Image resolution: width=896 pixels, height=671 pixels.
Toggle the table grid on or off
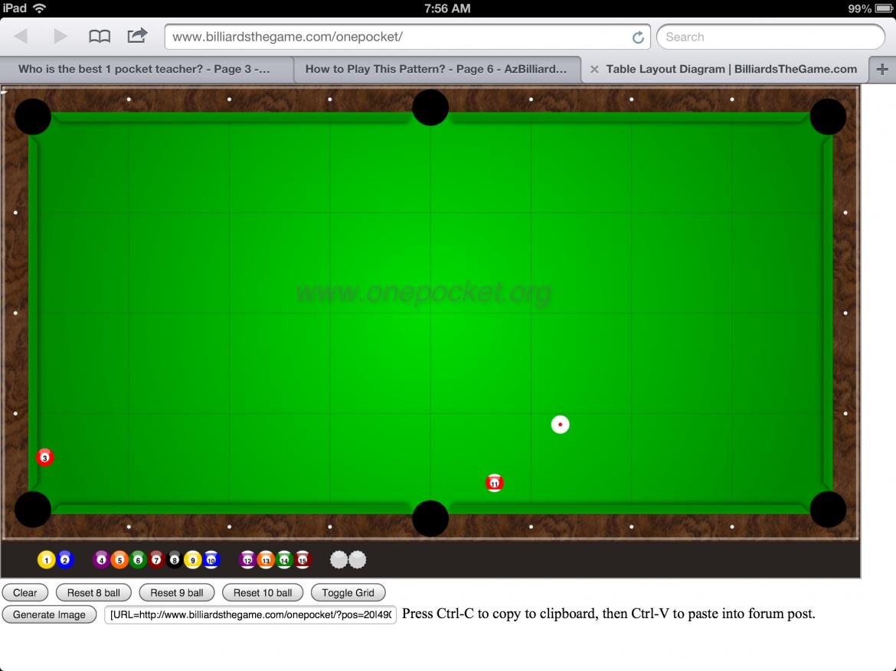(x=348, y=593)
